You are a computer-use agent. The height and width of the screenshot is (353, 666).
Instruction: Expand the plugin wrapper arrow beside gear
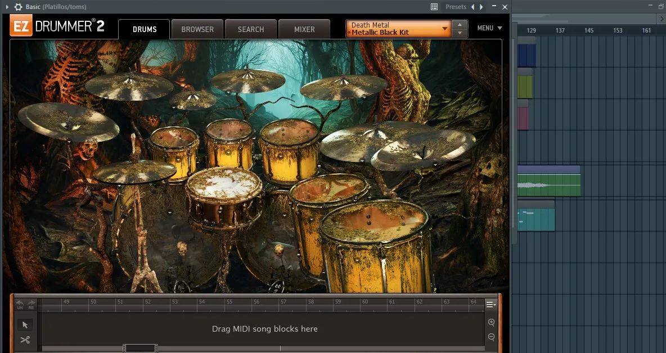click(x=7, y=7)
